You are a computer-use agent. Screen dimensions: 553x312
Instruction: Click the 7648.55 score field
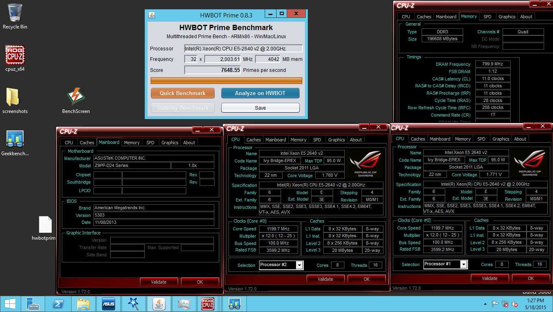213,70
